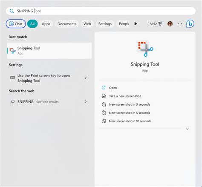
Task: Open Use the Print screen key setting
Action: click(x=49, y=78)
